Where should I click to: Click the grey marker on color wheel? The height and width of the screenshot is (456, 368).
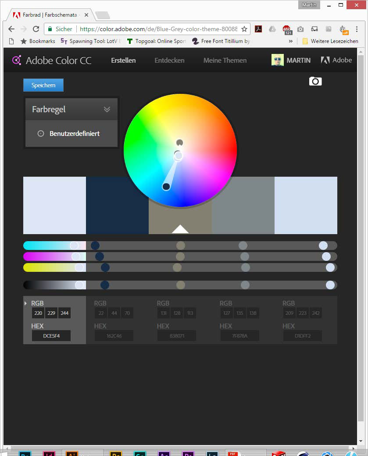[x=179, y=142]
